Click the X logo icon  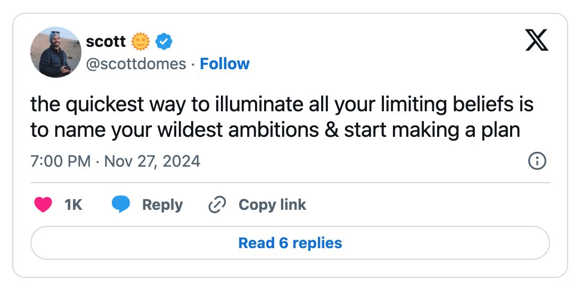[x=537, y=40]
